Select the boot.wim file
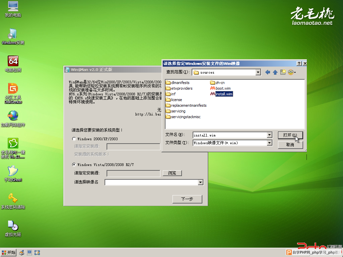This screenshot has height=257, width=343. pos(220,88)
